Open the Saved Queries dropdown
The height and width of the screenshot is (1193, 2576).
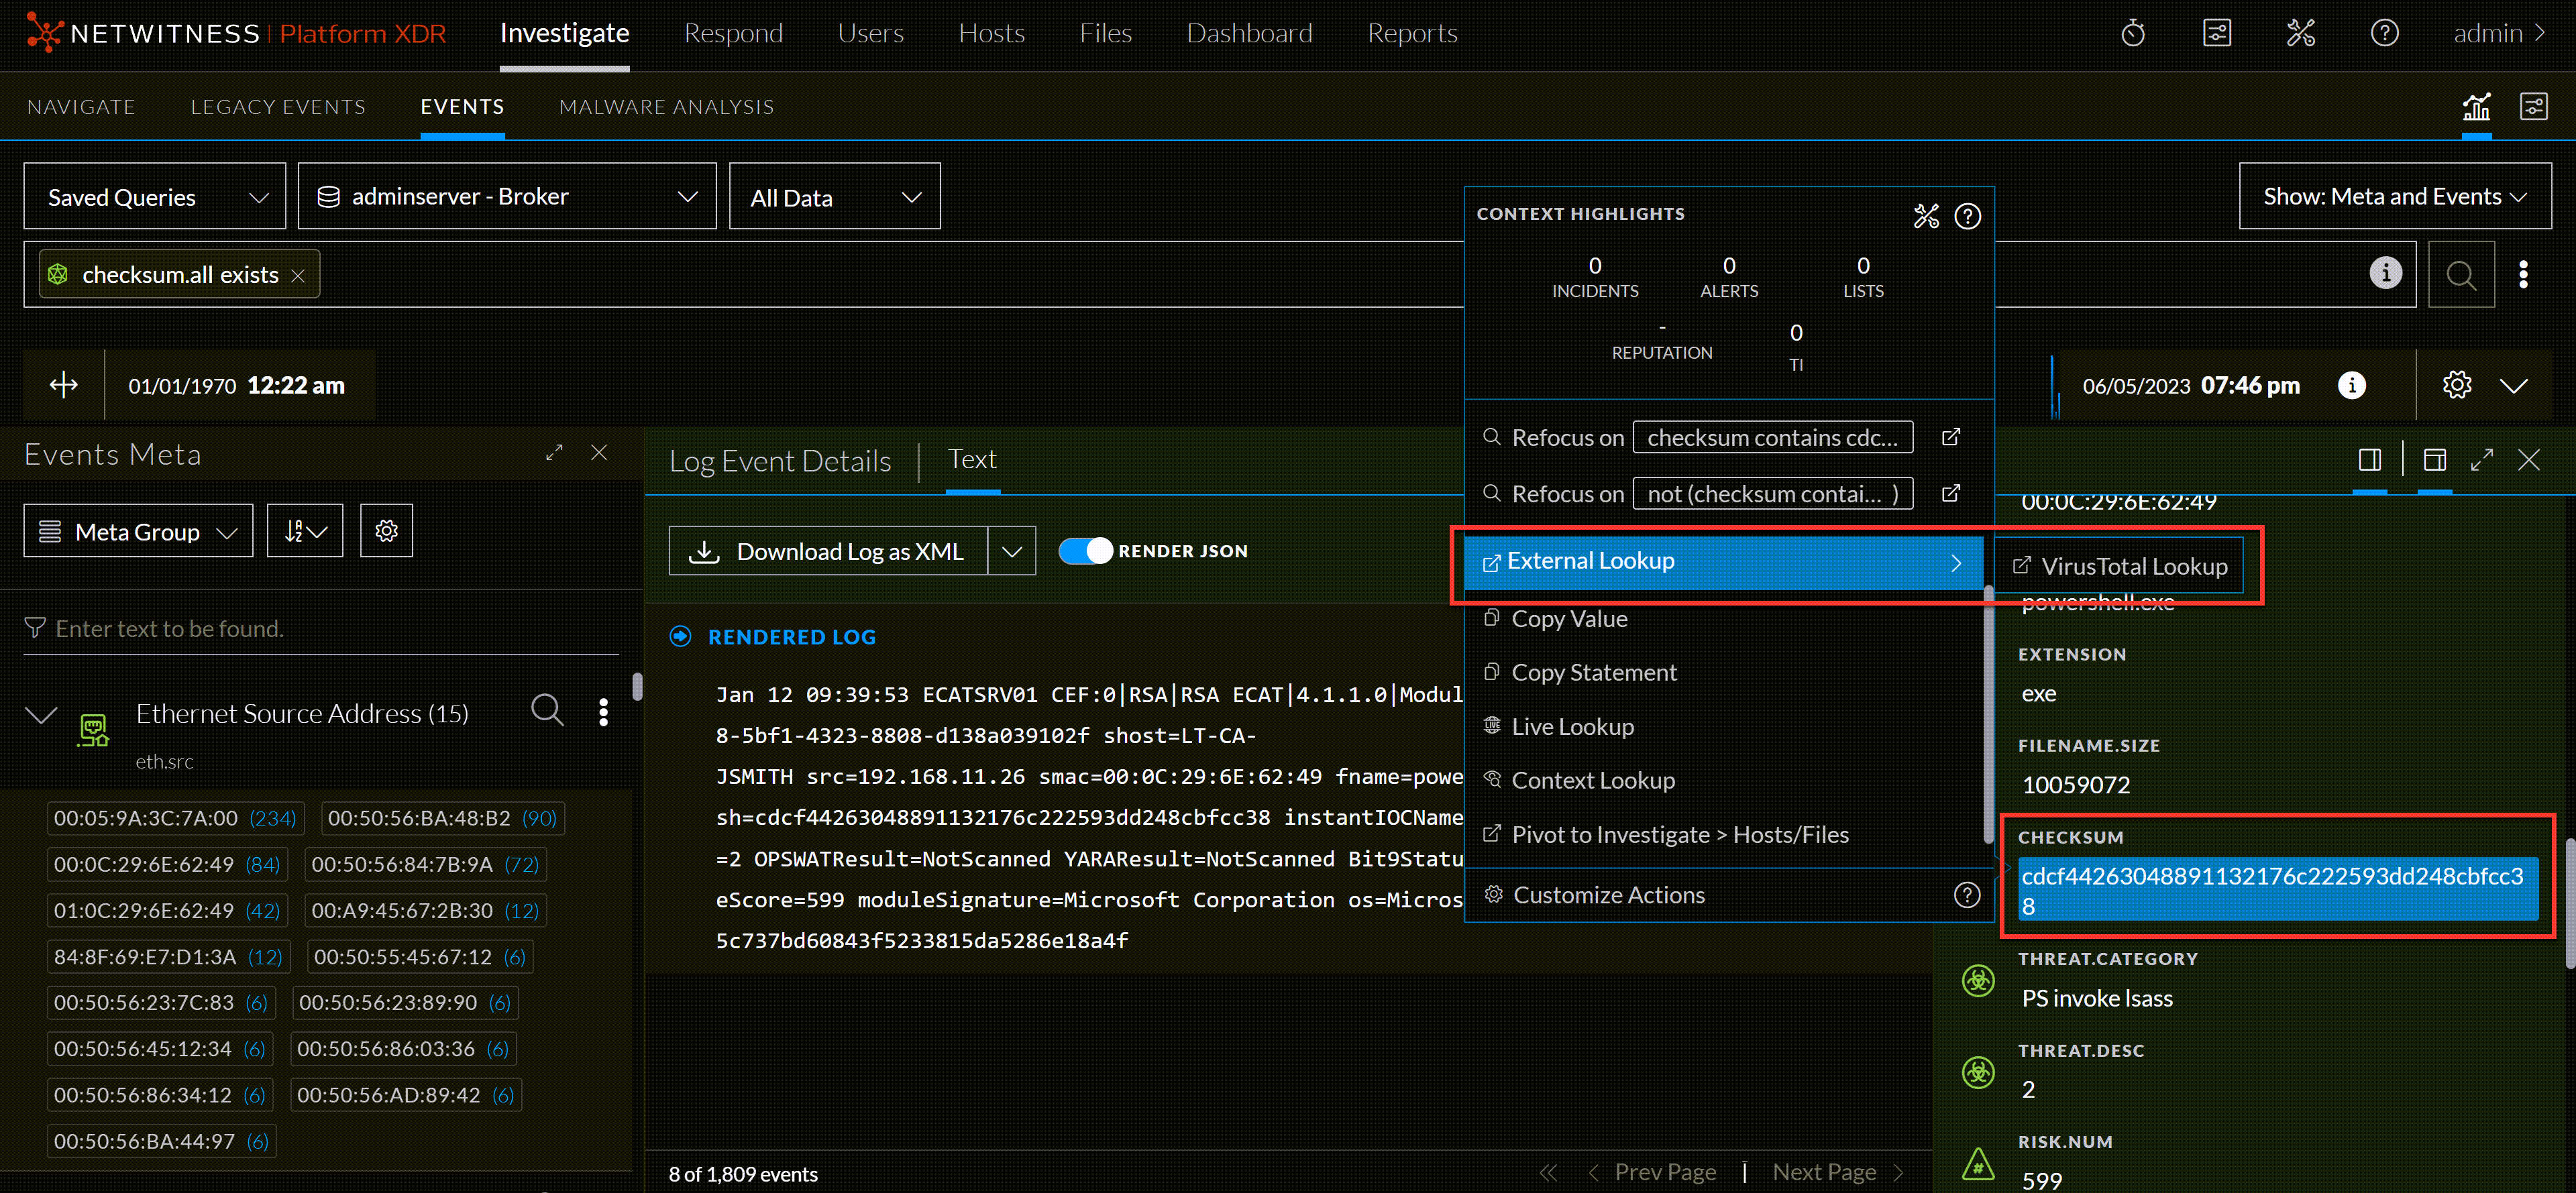[x=154, y=196]
